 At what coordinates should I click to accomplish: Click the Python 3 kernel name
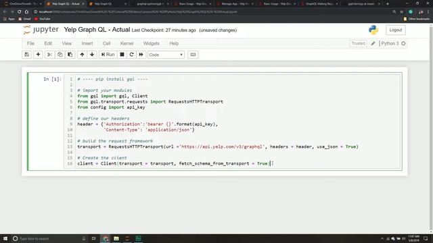point(390,43)
